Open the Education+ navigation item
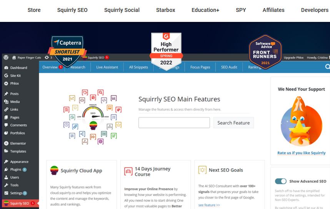 click(x=205, y=10)
